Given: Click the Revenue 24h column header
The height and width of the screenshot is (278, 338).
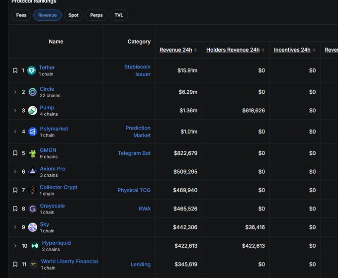Looking at the screenshot, I should pos(175,50).
